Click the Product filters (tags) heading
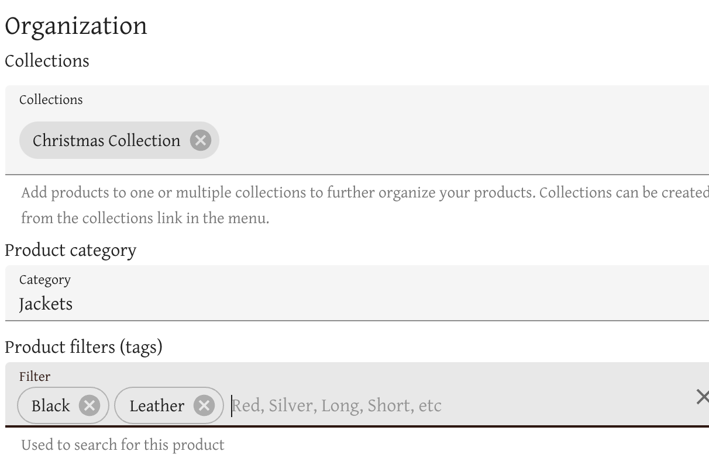 (83, 347)
